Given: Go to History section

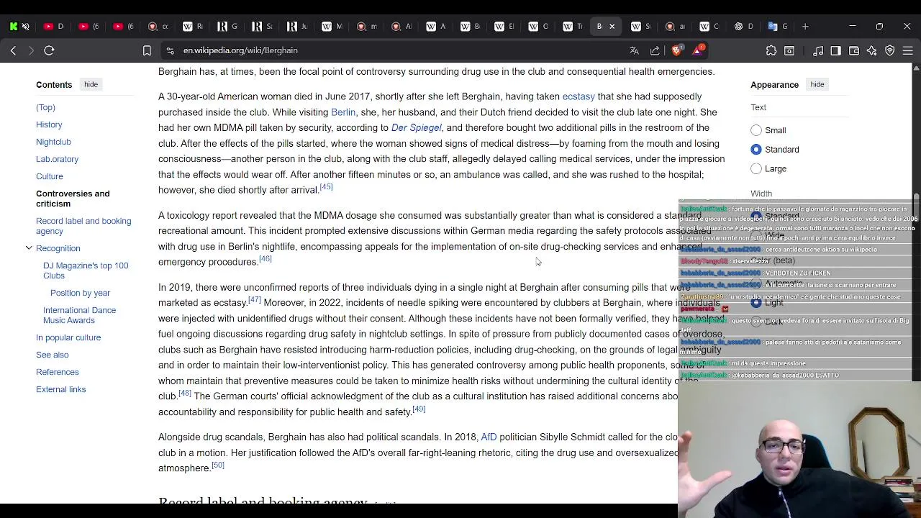Looking at the screenshot, I should point(49,124).
